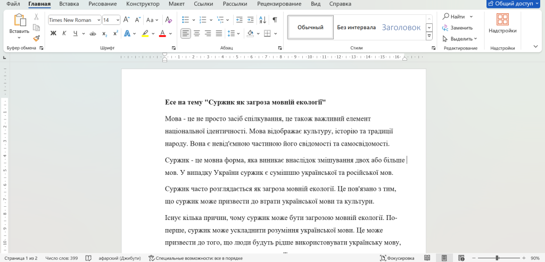Toggle underline (Ч) formatting

coord(76,33)
